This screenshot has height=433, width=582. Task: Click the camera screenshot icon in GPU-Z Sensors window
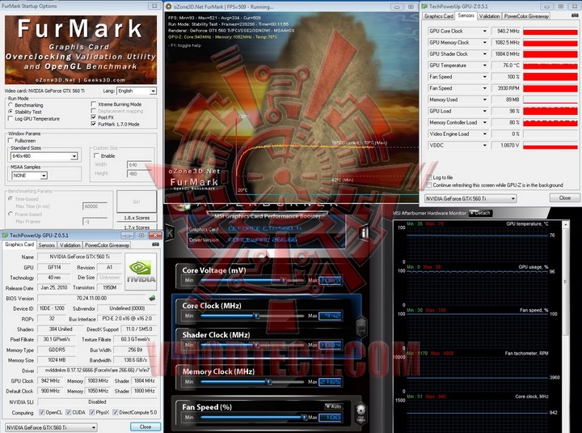[x=575, y=15]
